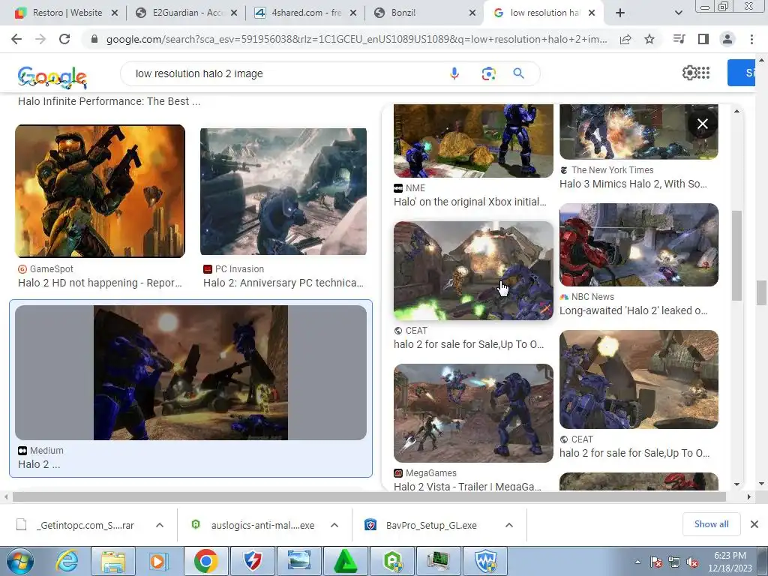Start voice search with the microphone icon
Image resolution: width=768 pixels, height=576 pixels.
coord(454,73)
